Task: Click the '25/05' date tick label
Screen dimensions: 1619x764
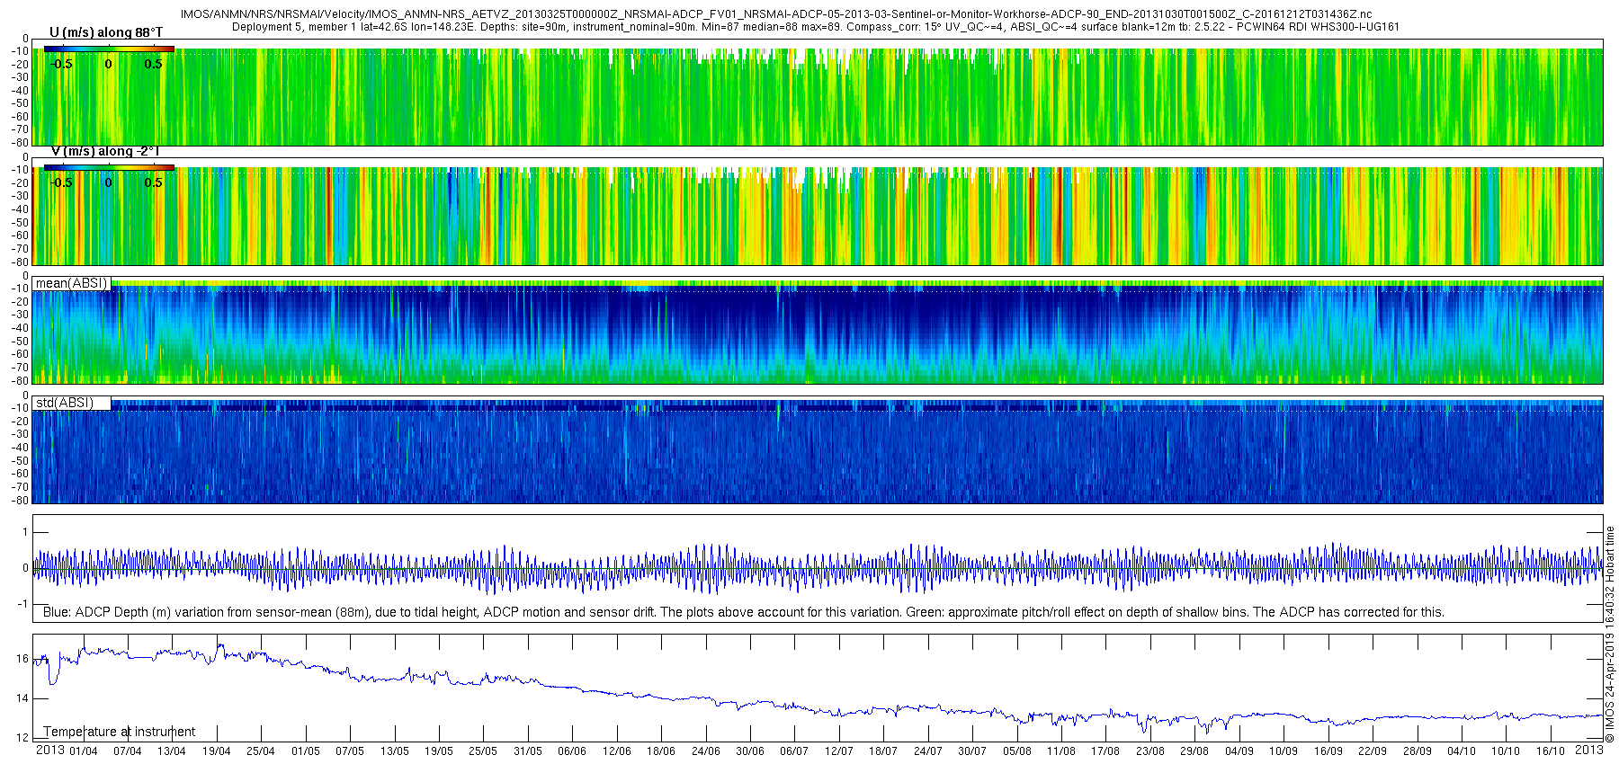Action: tap(483, 751)
